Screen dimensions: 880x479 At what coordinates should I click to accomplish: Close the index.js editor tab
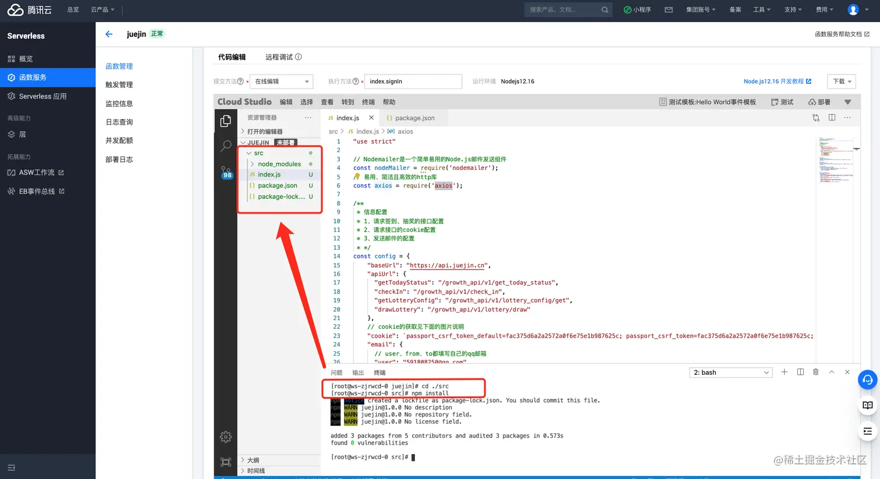click(x=371, y=118)
